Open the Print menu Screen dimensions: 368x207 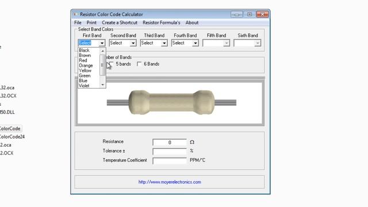coord(91,22)
